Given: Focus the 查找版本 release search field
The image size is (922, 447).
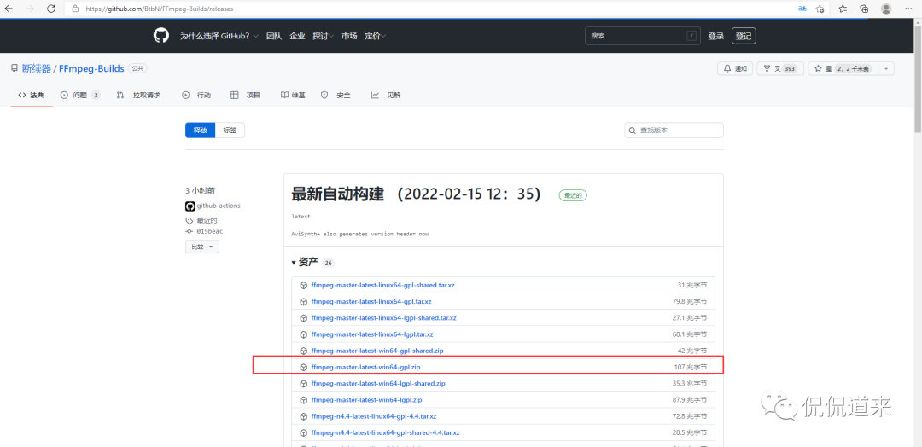Looking at the screenshot, I should pos(674,131).
